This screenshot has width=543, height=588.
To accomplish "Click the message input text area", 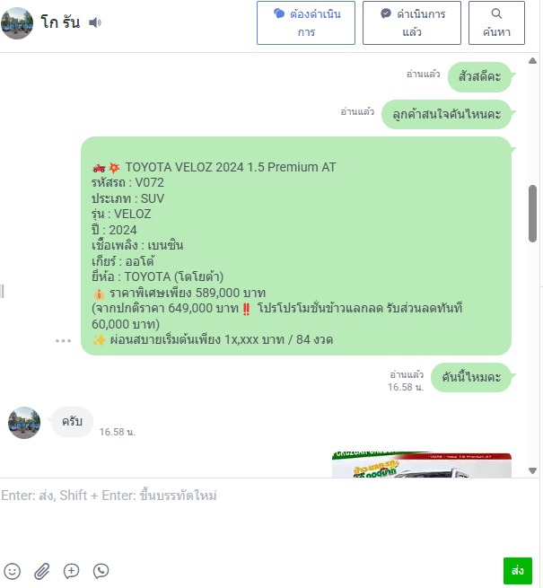I will click(269, 517).
